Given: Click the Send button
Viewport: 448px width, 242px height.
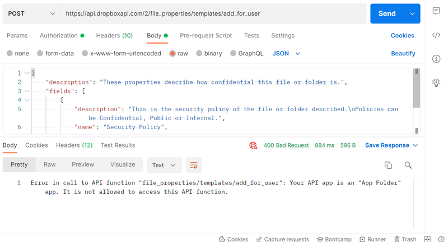Looking at the screenshot, I should (x=387, y=13).
